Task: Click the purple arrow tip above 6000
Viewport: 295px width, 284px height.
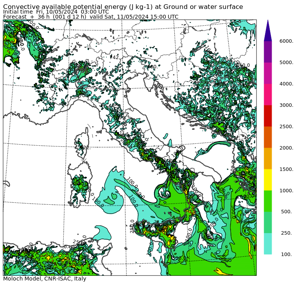Action: [x=268, y=31]
